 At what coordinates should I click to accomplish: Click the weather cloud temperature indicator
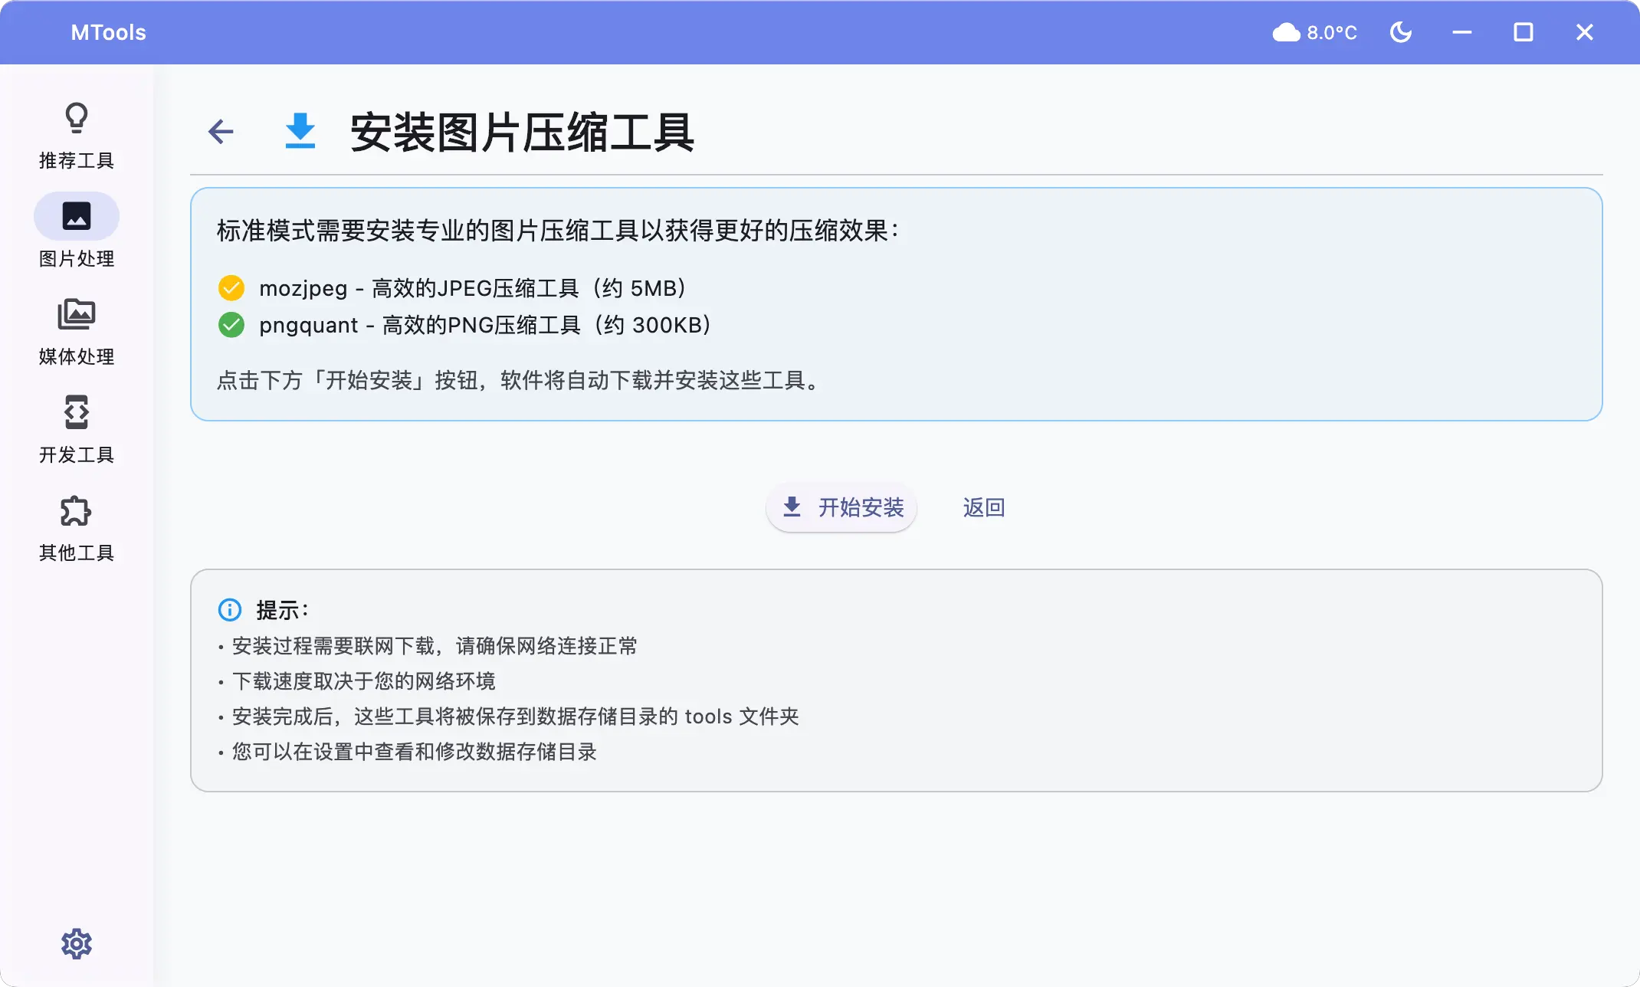pyautogui.click(x=1314, y=32)
